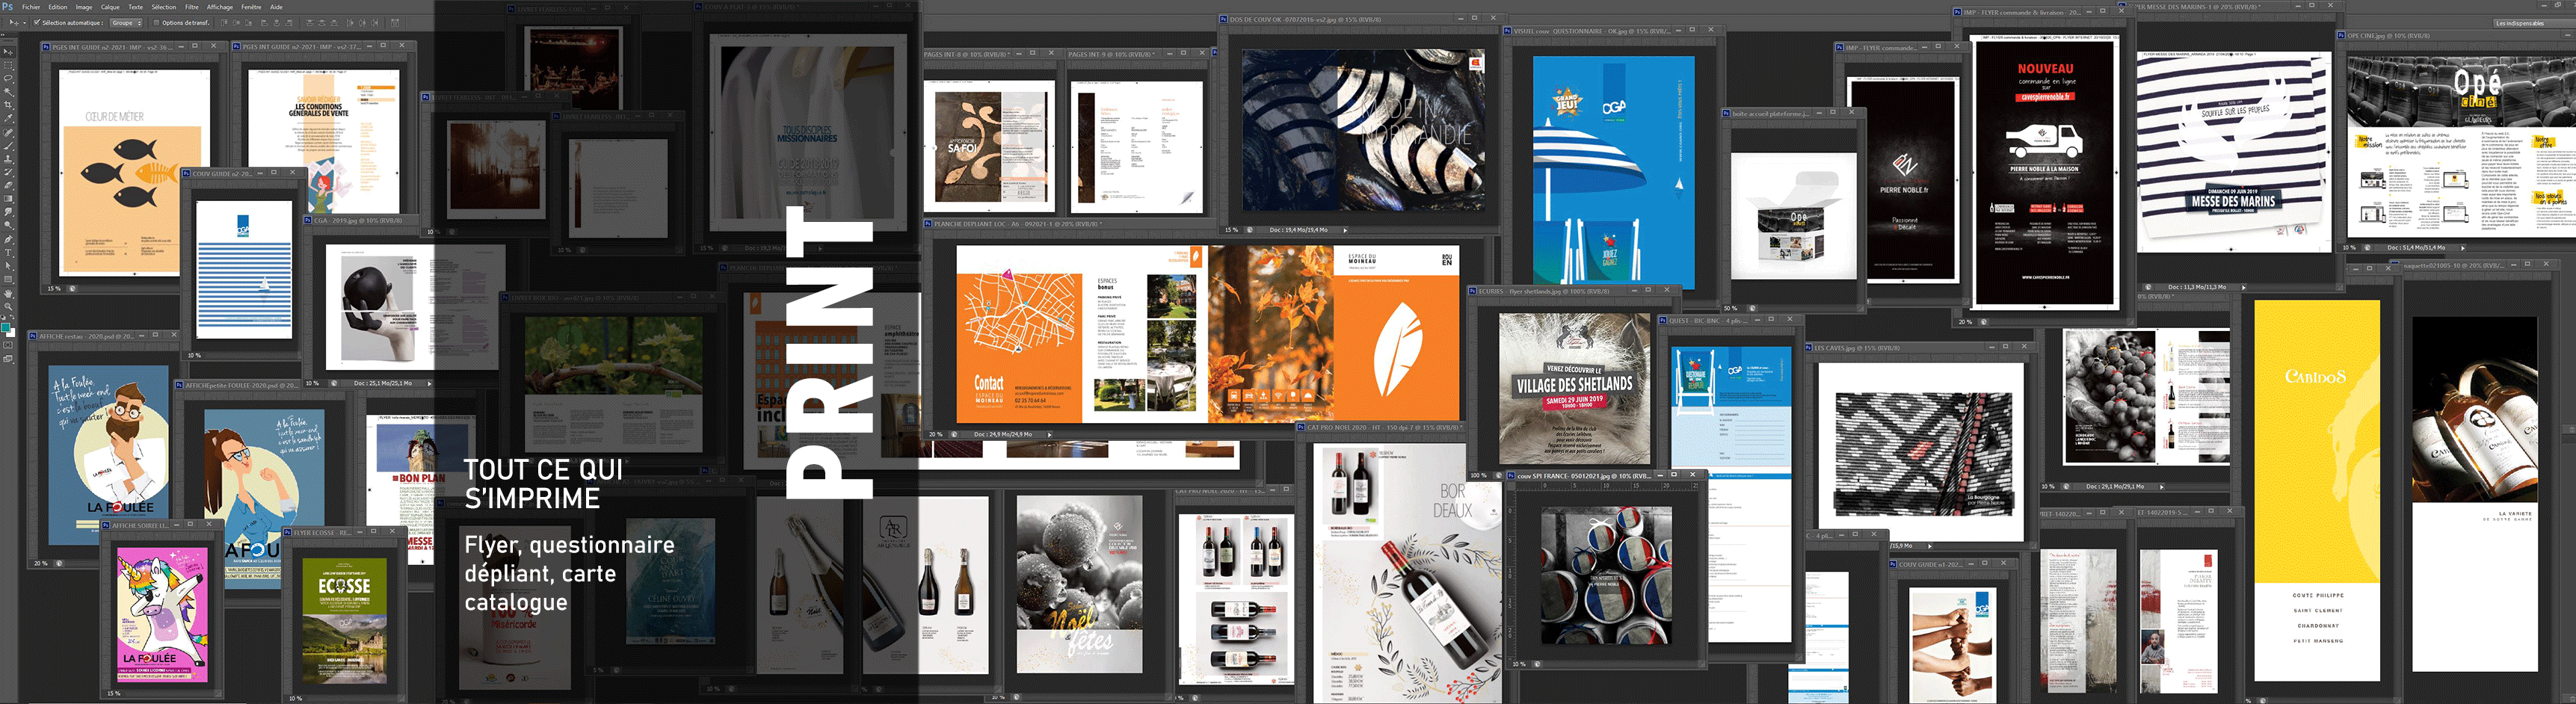Open the Aide menu
The height and width of the screenshot is (704, 2576).
(277, 7)
